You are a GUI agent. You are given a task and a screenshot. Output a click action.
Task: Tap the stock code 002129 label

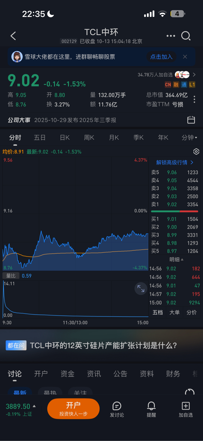point(69,41)
